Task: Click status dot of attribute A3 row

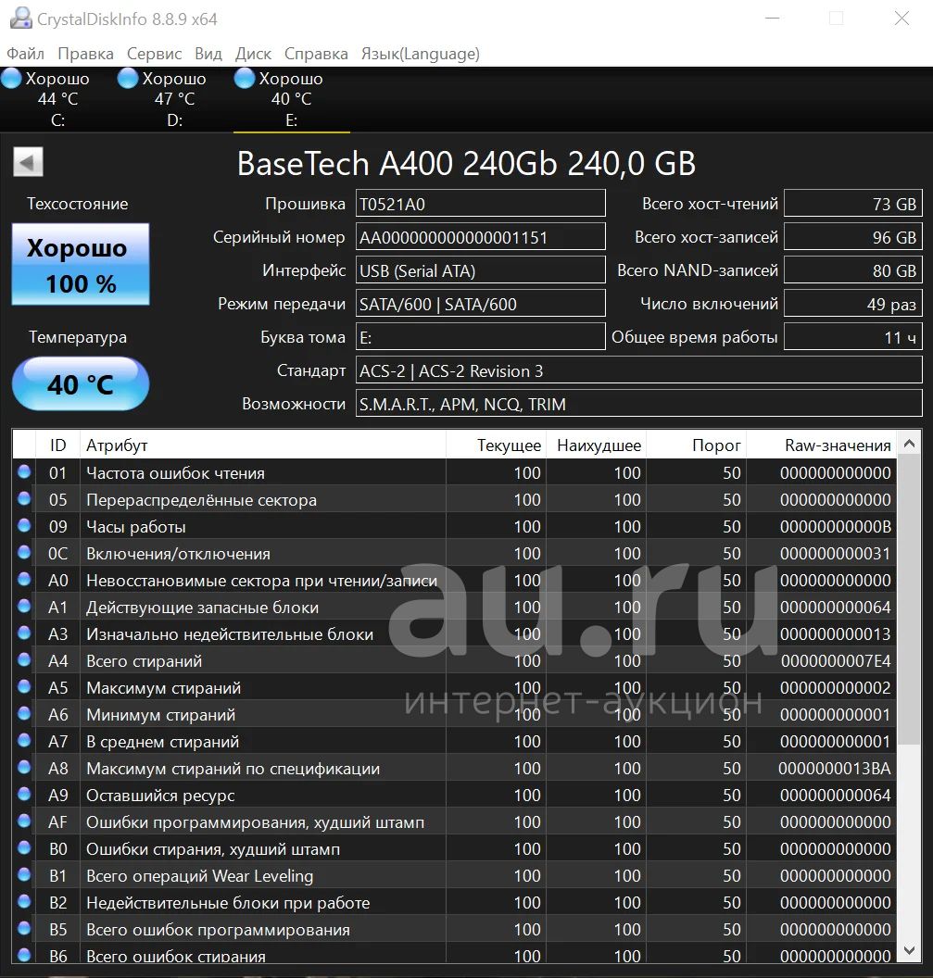Action: point(24,633)
